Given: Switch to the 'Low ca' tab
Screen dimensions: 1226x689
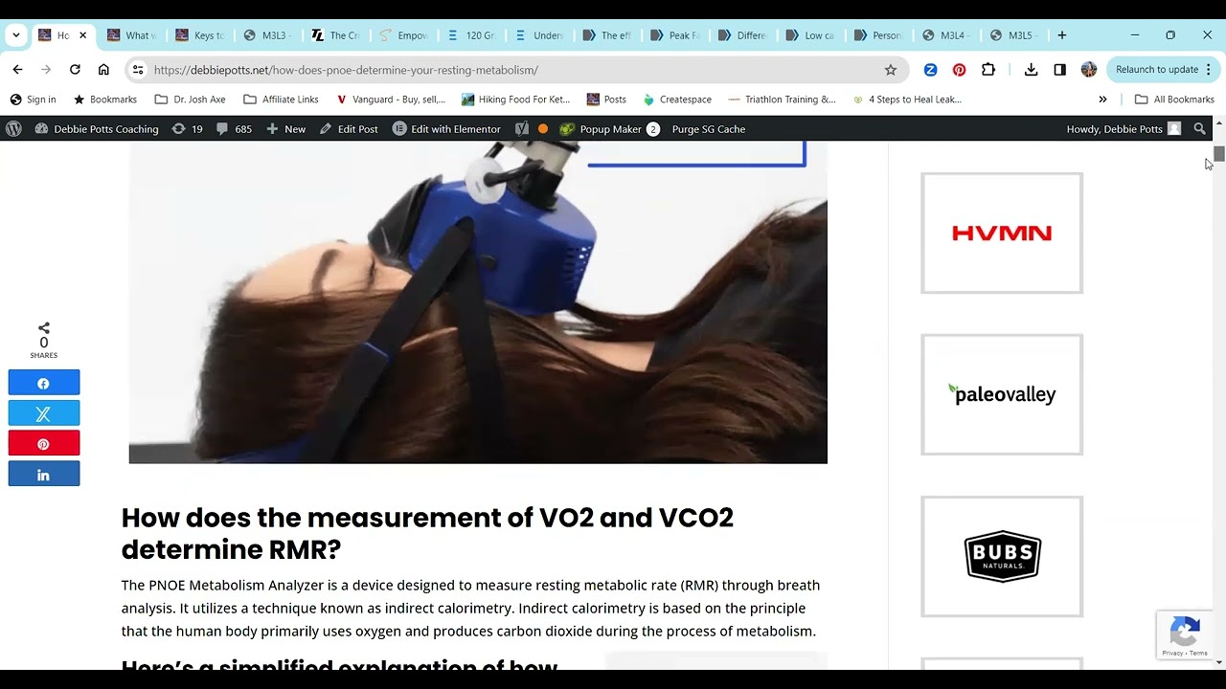Looking at the screenshot, I should pyautogui.click(x=810, y=35).
